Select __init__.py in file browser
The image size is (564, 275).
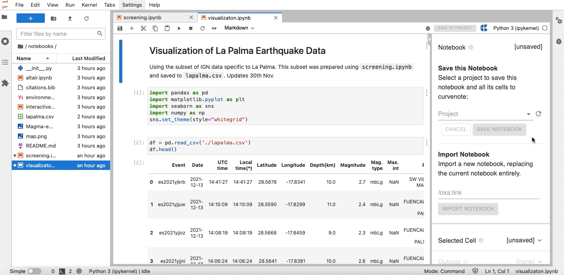61,68
